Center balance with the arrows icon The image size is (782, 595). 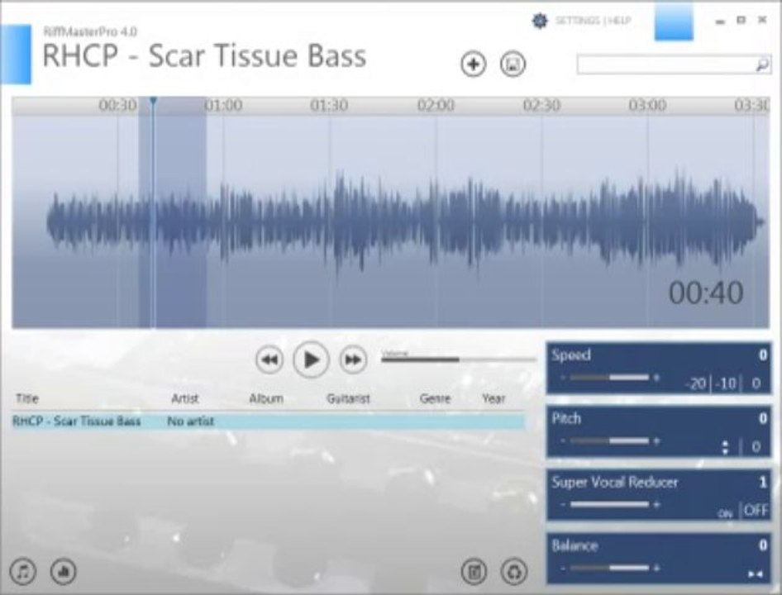point(756,574)
